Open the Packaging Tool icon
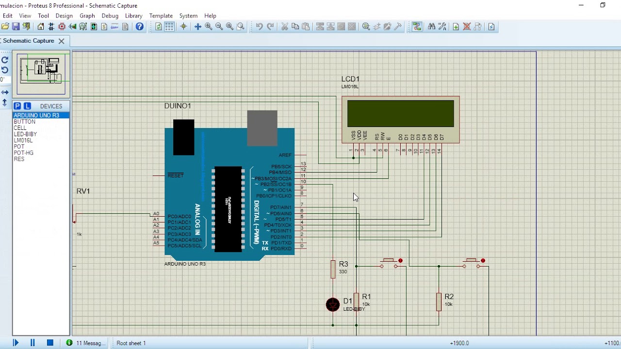Screen dimensions: 621x349 387,27
